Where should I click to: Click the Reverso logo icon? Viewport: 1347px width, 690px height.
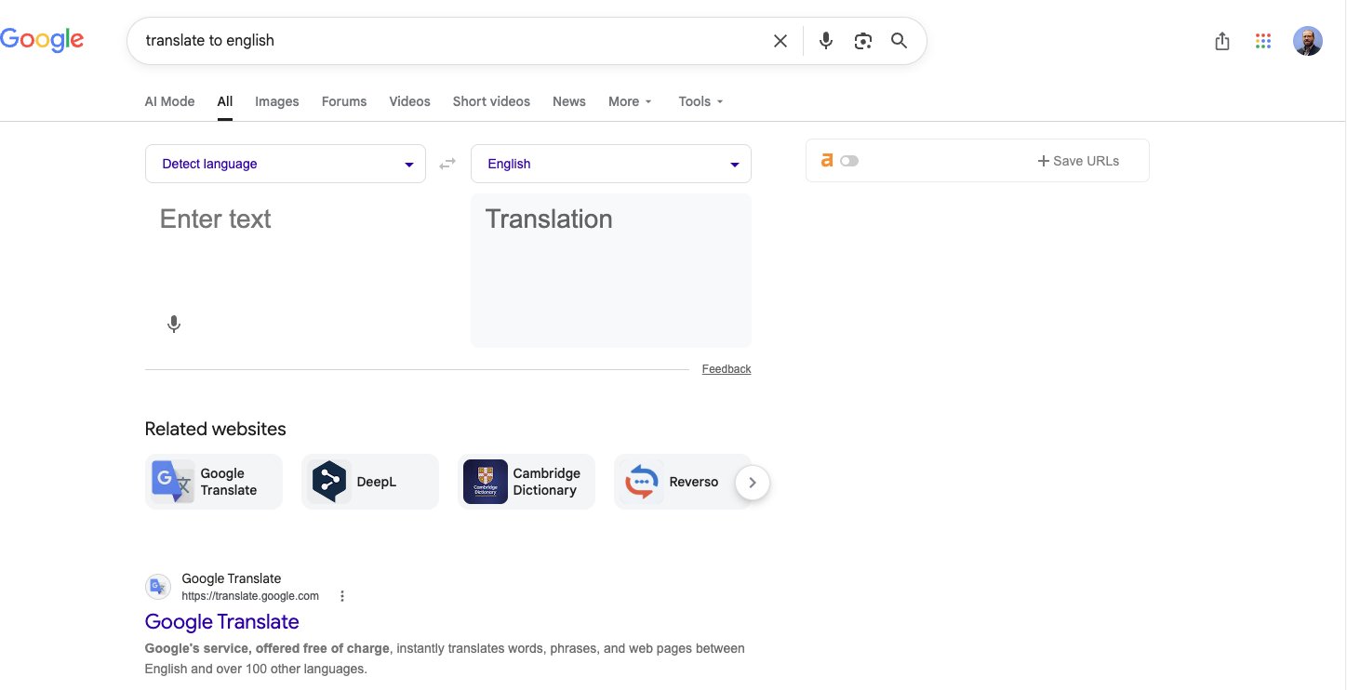point(641,482)
